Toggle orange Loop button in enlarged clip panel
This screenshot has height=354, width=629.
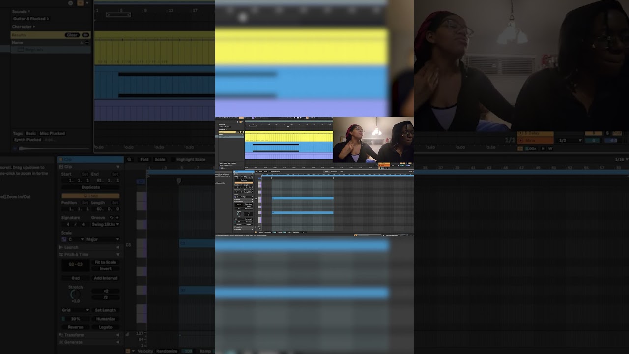pos(90,196)
